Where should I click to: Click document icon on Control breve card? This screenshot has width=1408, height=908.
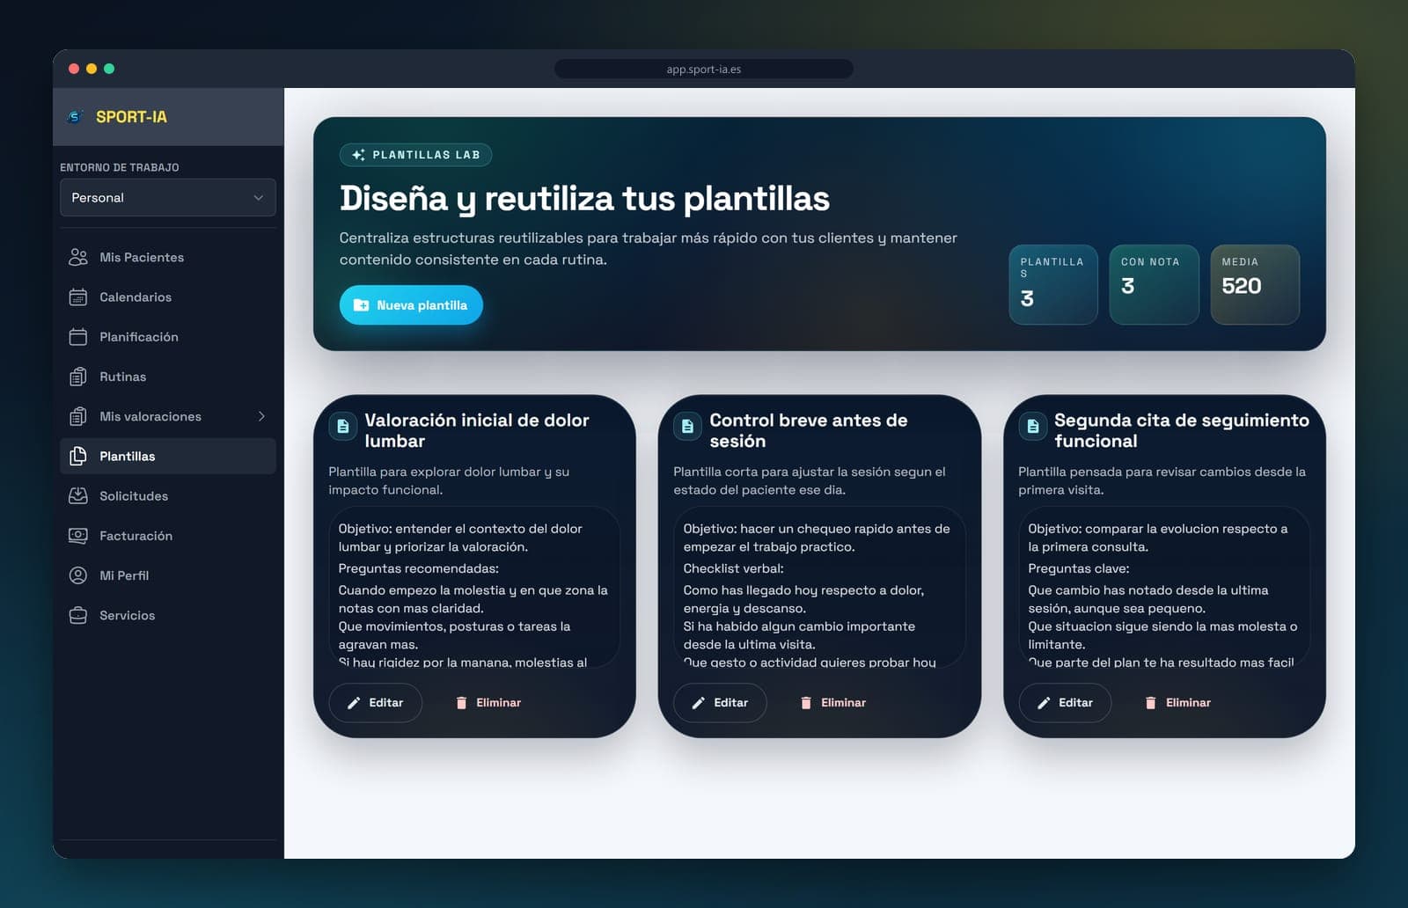[x=688, y=427]
